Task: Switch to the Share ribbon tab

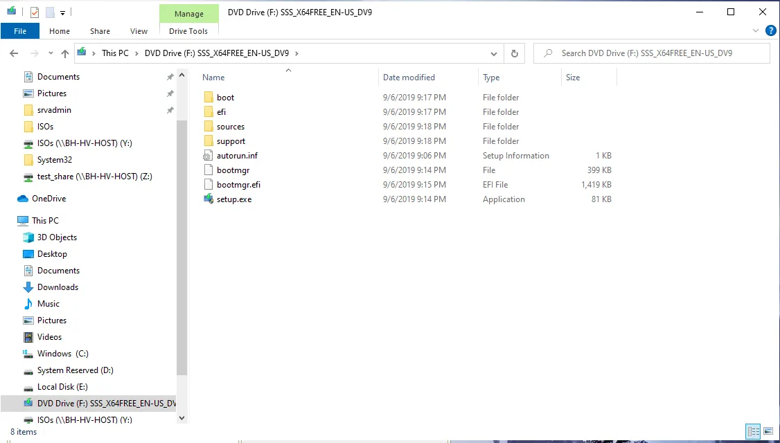Action: pos(100,31)
